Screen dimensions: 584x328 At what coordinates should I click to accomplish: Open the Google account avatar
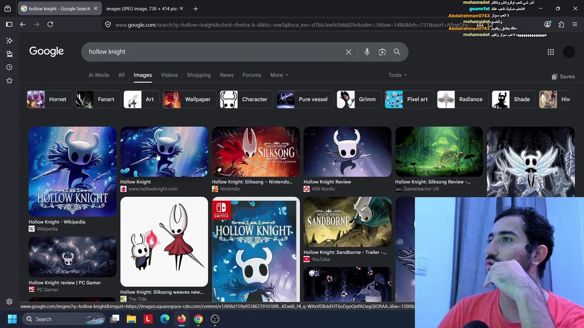click(x=569, y=52)
